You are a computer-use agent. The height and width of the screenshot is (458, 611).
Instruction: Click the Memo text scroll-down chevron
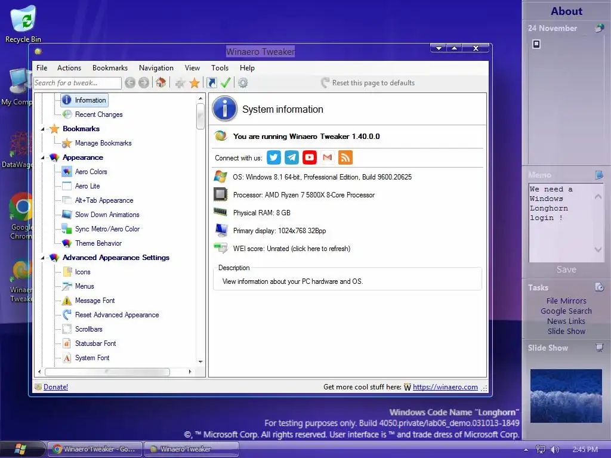pos(598,249)
